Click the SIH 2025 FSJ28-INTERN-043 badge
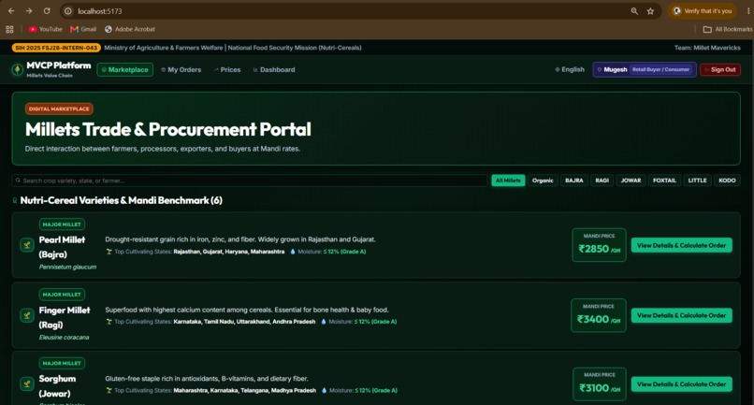 tap(56, 48)
